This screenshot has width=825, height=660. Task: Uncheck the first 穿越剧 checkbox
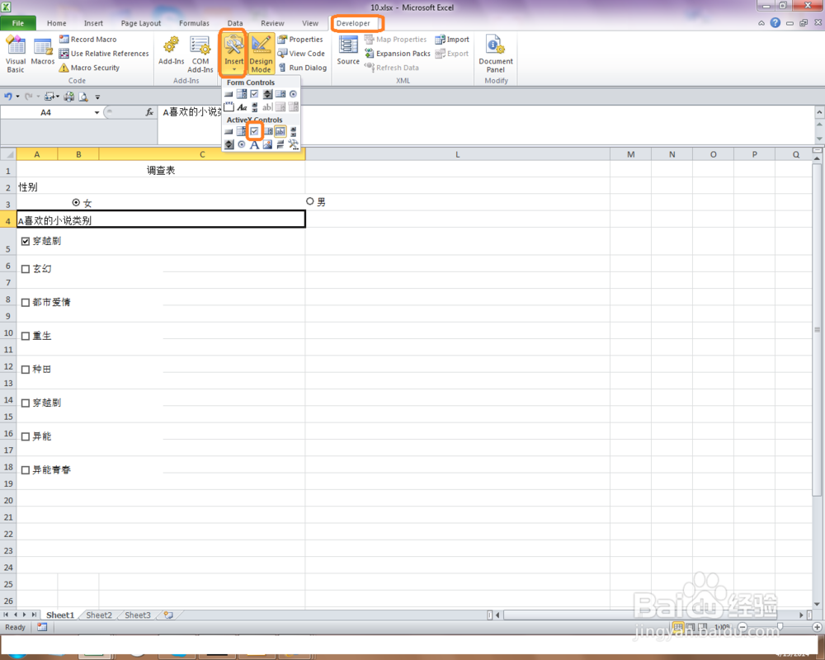26,241
